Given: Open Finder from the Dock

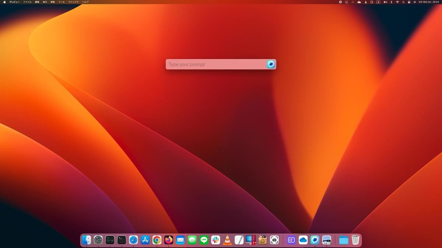Looking at the screenshot, I should point(87,240).
